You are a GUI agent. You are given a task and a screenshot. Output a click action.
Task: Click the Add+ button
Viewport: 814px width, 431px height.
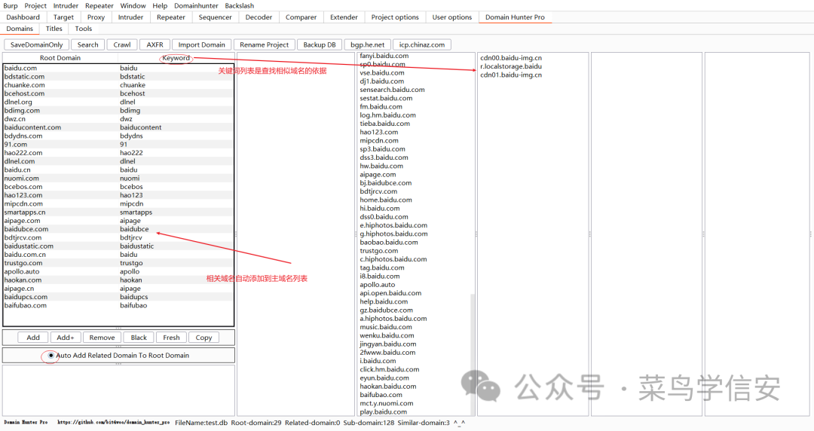(x=66, y=338)
